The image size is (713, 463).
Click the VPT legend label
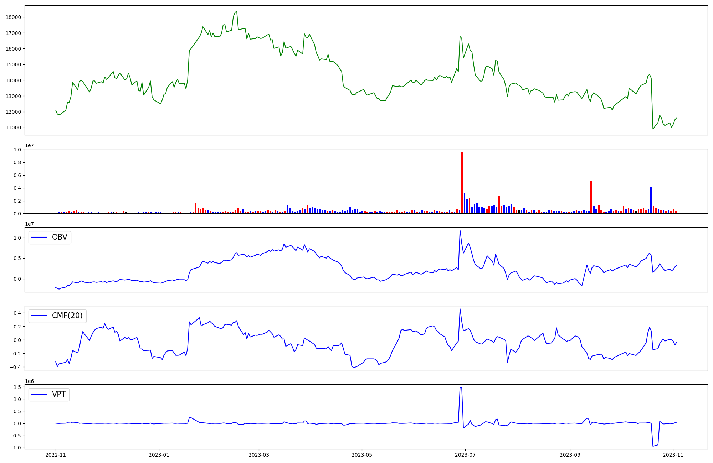59,394
